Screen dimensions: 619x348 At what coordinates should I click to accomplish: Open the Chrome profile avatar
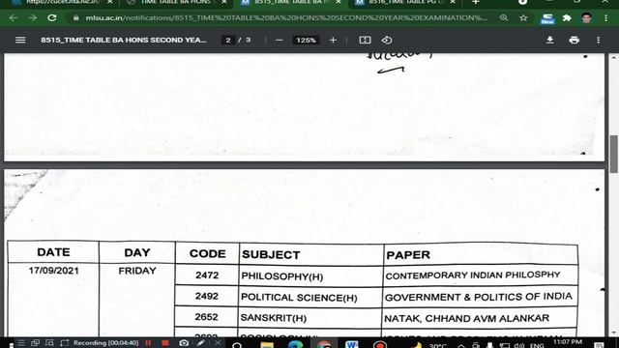586,17
